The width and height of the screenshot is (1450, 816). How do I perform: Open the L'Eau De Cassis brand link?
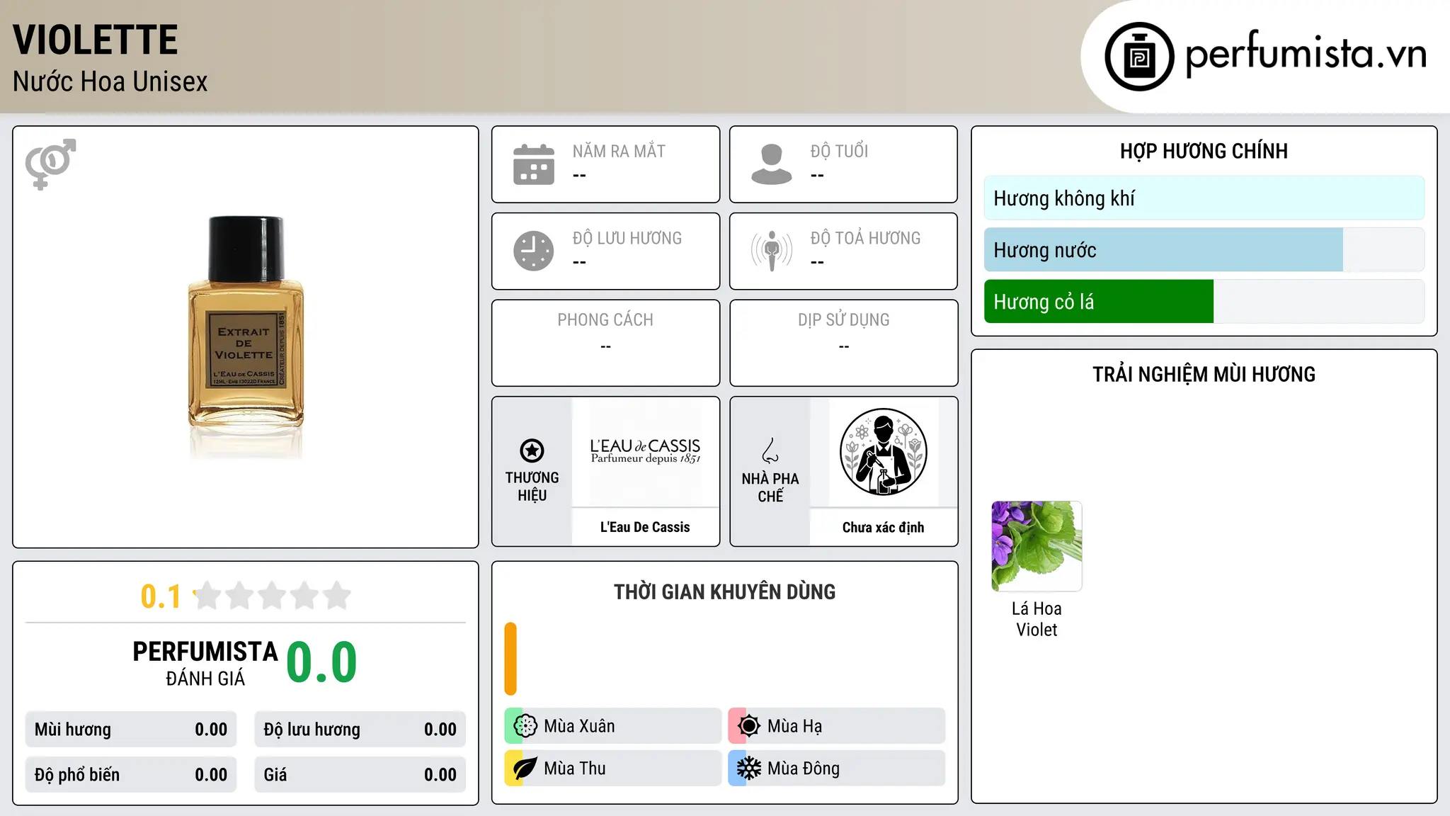coord(645,527)
